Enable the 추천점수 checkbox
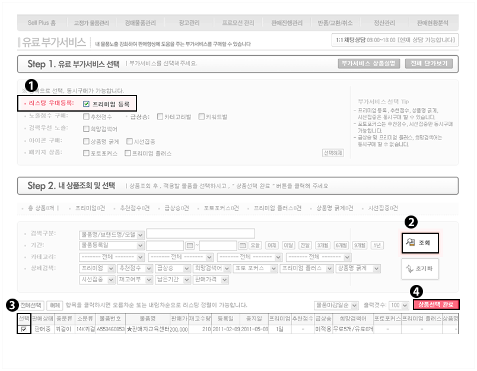Image resolution: width=477 pixels, height=371 pixels. (87, 117)
